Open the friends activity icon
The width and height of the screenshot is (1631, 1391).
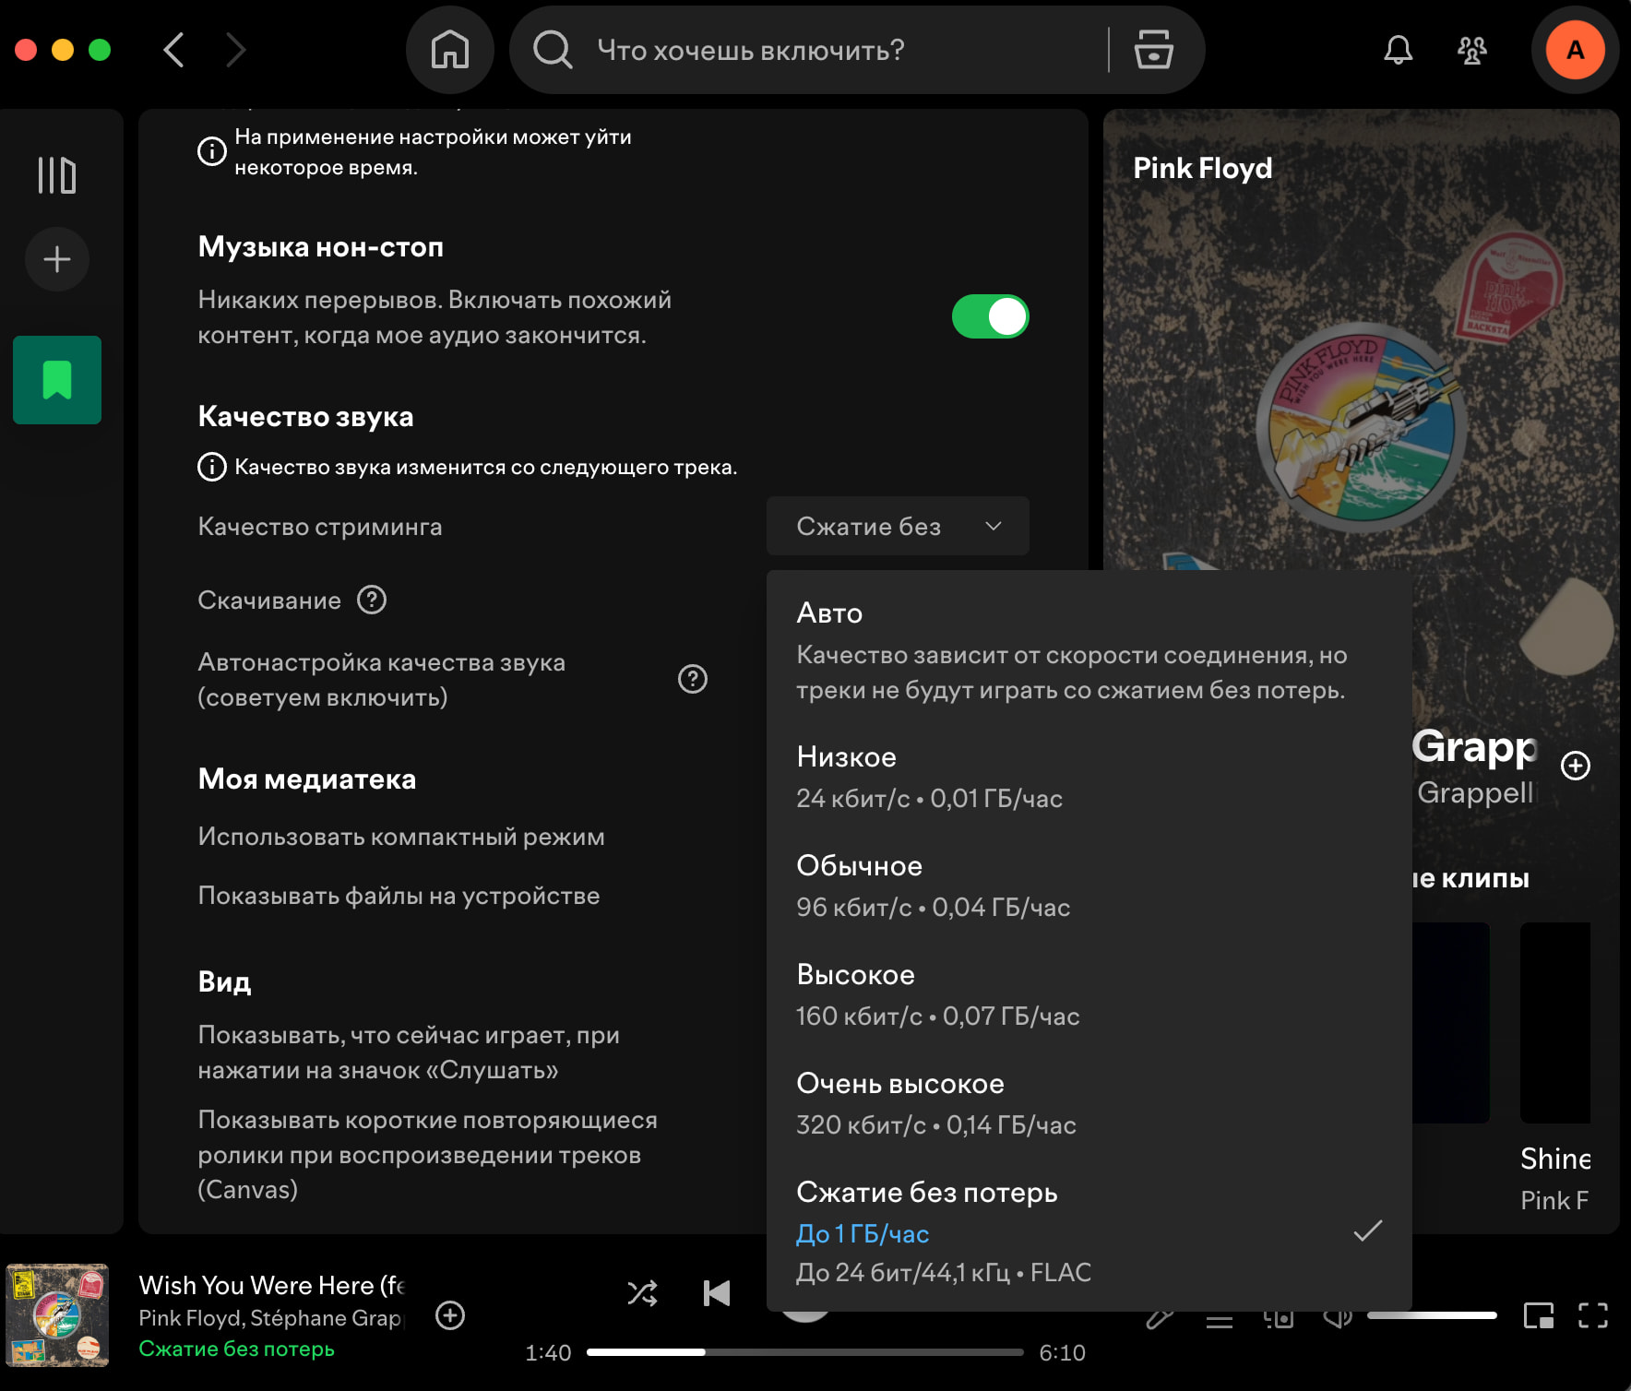pos(1471,50)
